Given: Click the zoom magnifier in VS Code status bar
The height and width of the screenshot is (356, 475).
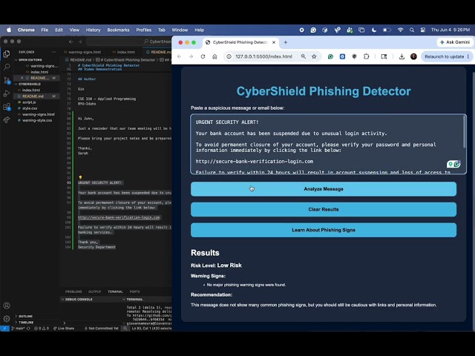Looking at the screenshot, I should coord(125,328).
